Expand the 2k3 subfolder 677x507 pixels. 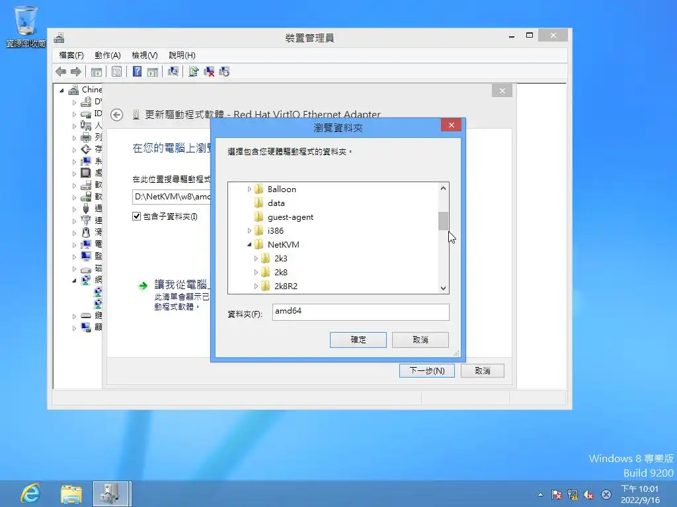coord(256,258)
